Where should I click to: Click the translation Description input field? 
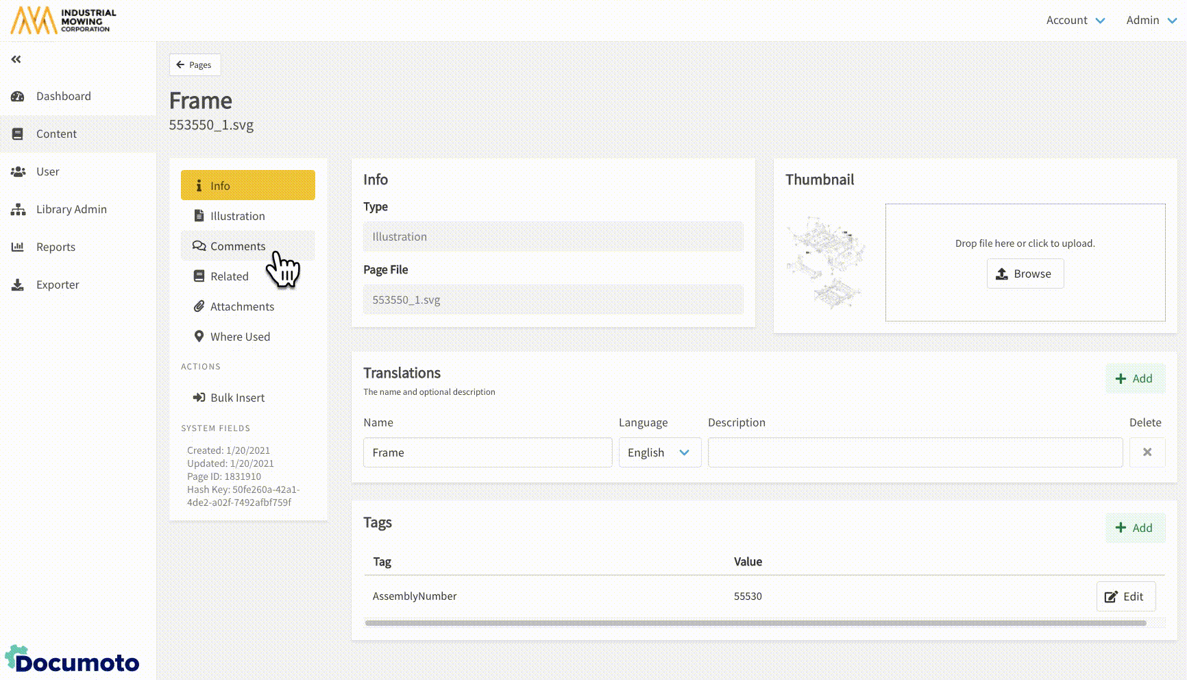click(x=915, y=452)
